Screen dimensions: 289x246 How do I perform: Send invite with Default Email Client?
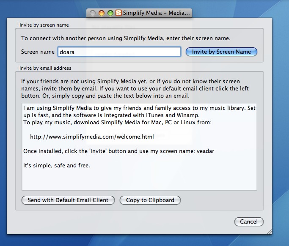click(x=68, y=200)
